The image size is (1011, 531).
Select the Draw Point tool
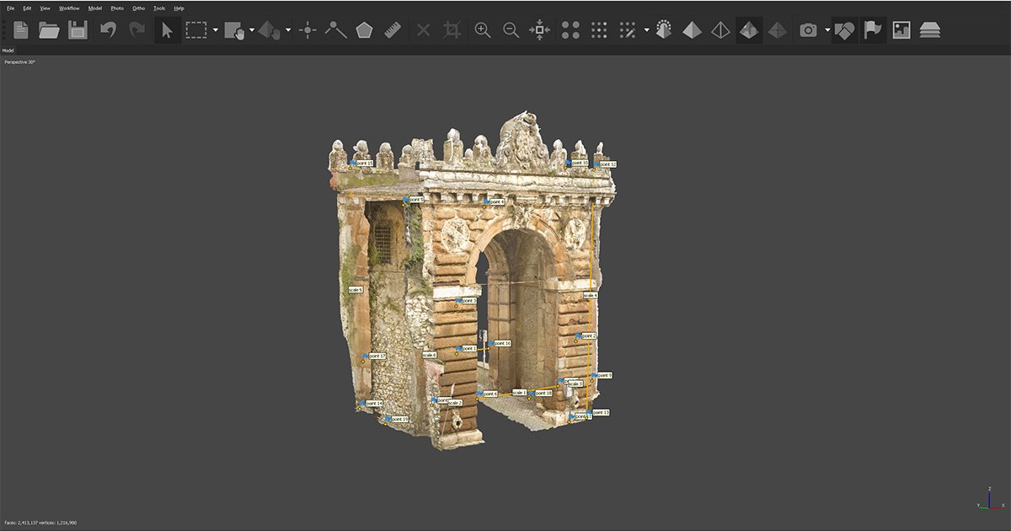[x=308, y=30]
